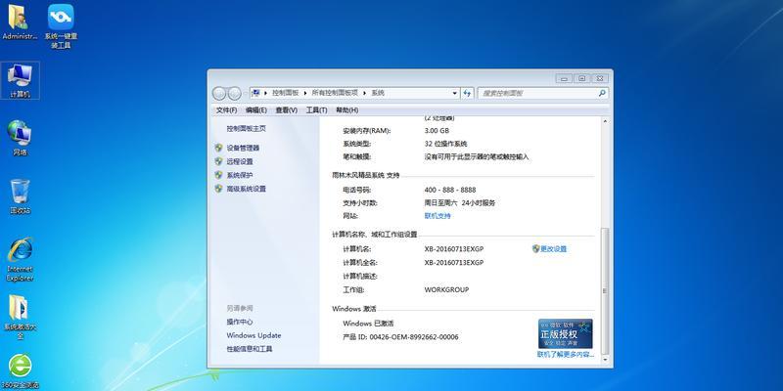
Task: Expand the arrow after 所有控制面板项 breadcrumb
Action: click(365, 93)
